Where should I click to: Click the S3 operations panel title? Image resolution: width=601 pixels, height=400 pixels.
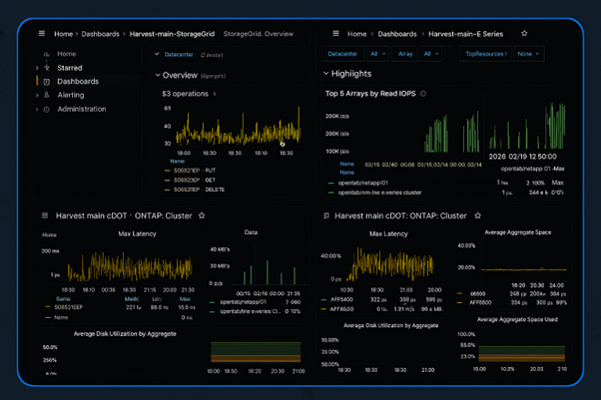(185, 94)
